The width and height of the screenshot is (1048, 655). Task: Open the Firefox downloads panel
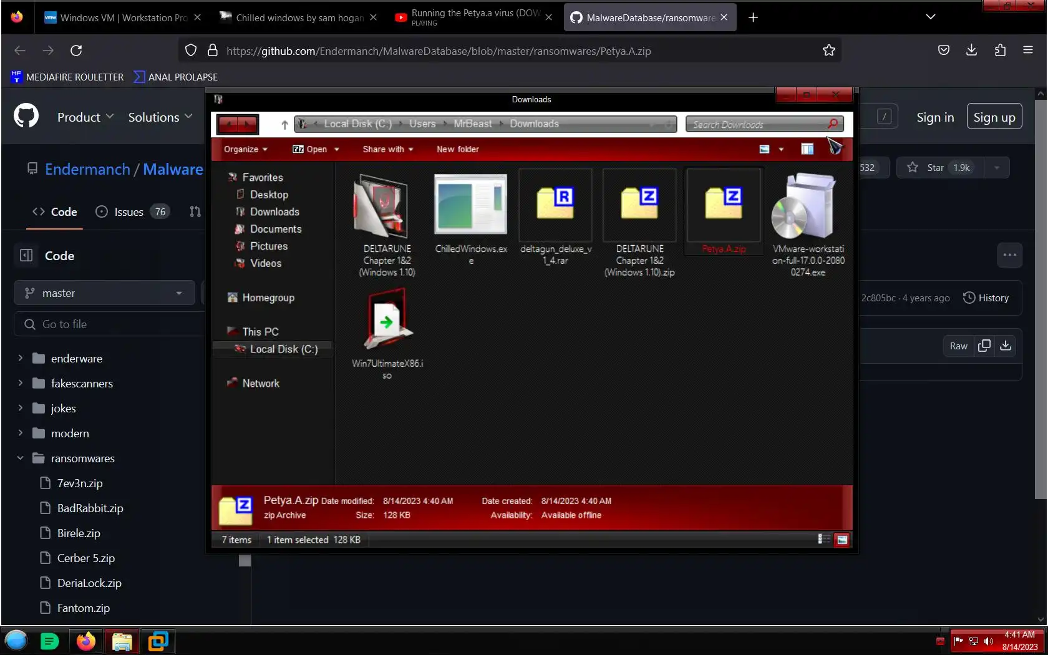(x=971, y=51)
